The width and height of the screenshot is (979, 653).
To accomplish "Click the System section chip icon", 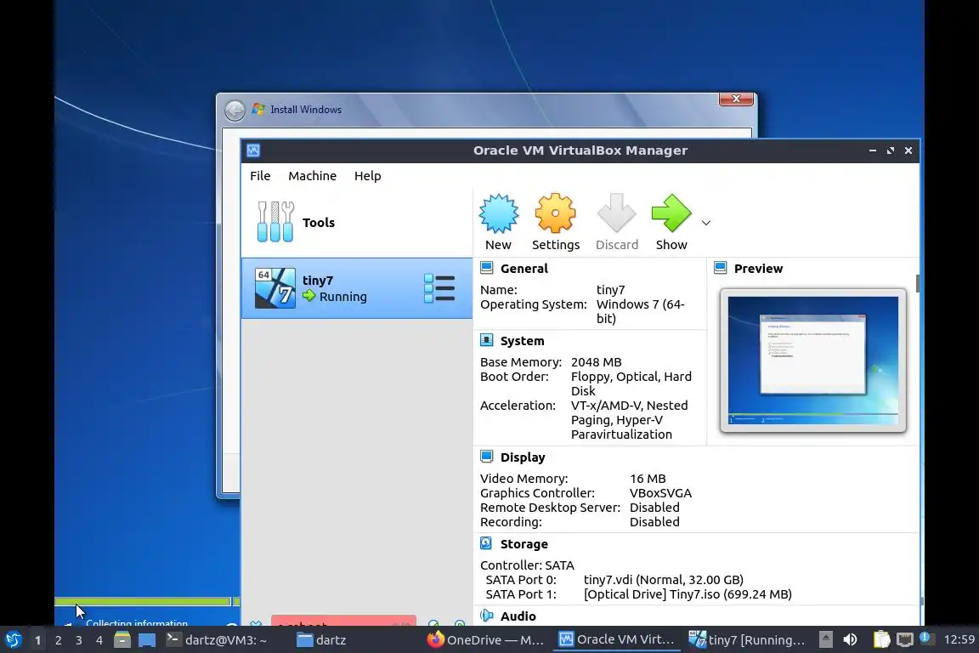I will 486,341.
